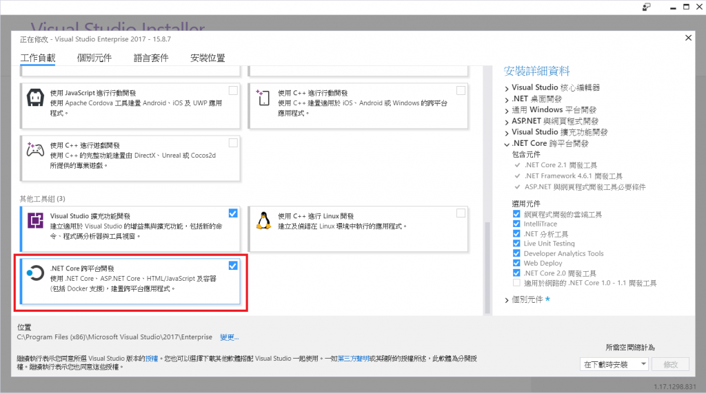
Task: Collapse .NET Core cross-platform development details
Action: [x=507, y=144]
